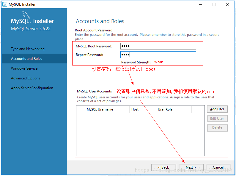Cancel the installer setup
The image size is (236, 176).
[218, 167]
